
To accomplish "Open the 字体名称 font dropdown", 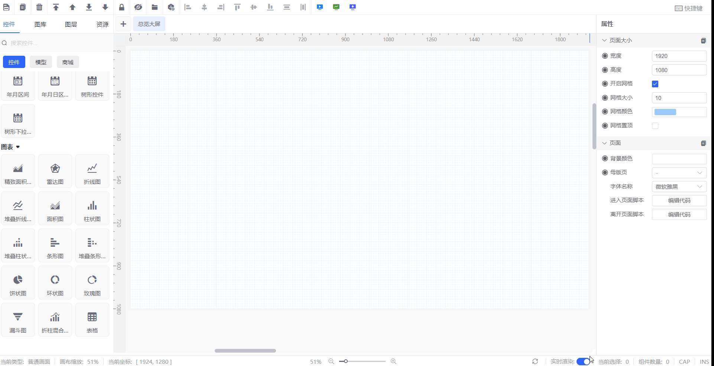I will click(x=679, y=187).
